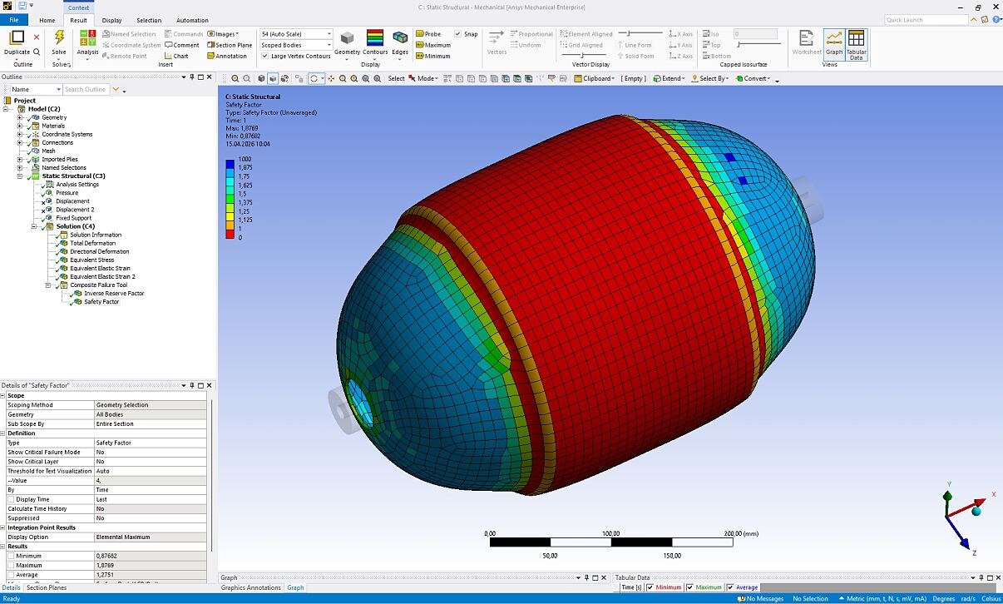Click the Solve lightning bolt icon

[59, 37]
